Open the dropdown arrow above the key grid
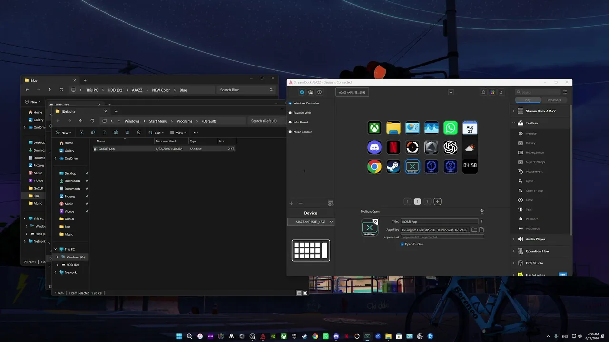The width and height of the screenshot is (609, 342). coord(451,92)
